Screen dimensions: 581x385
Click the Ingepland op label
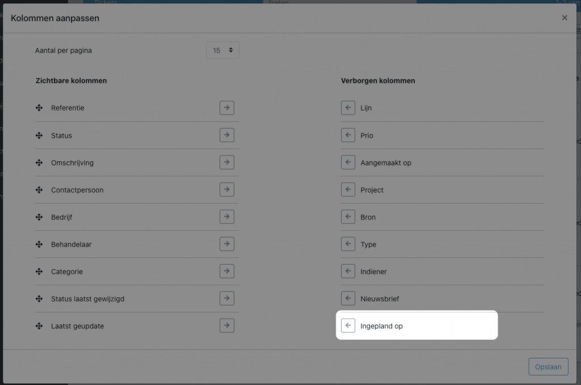pyautogui.click(x=382, y=326)
